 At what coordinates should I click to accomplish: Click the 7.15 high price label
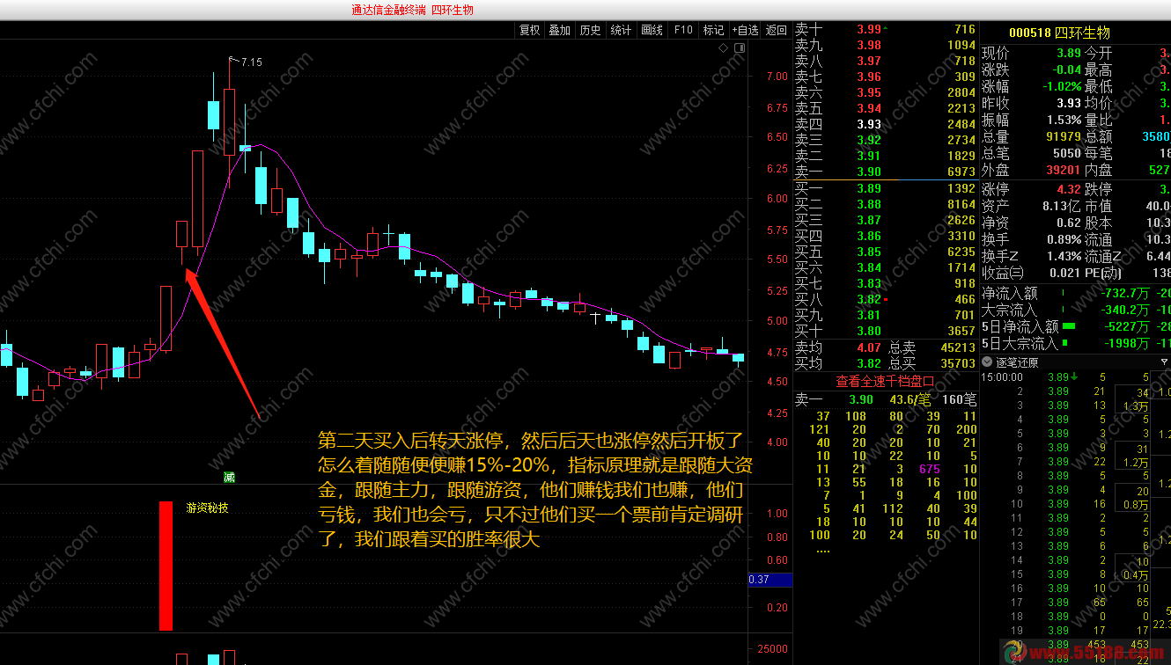click(251, 62)
